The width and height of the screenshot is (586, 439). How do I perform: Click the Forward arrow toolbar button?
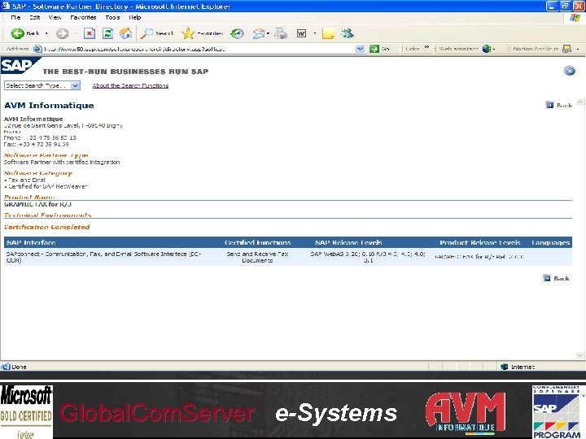(x=63, y=33)
